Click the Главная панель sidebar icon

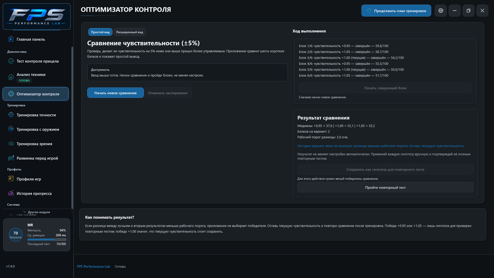pos(11,39)
